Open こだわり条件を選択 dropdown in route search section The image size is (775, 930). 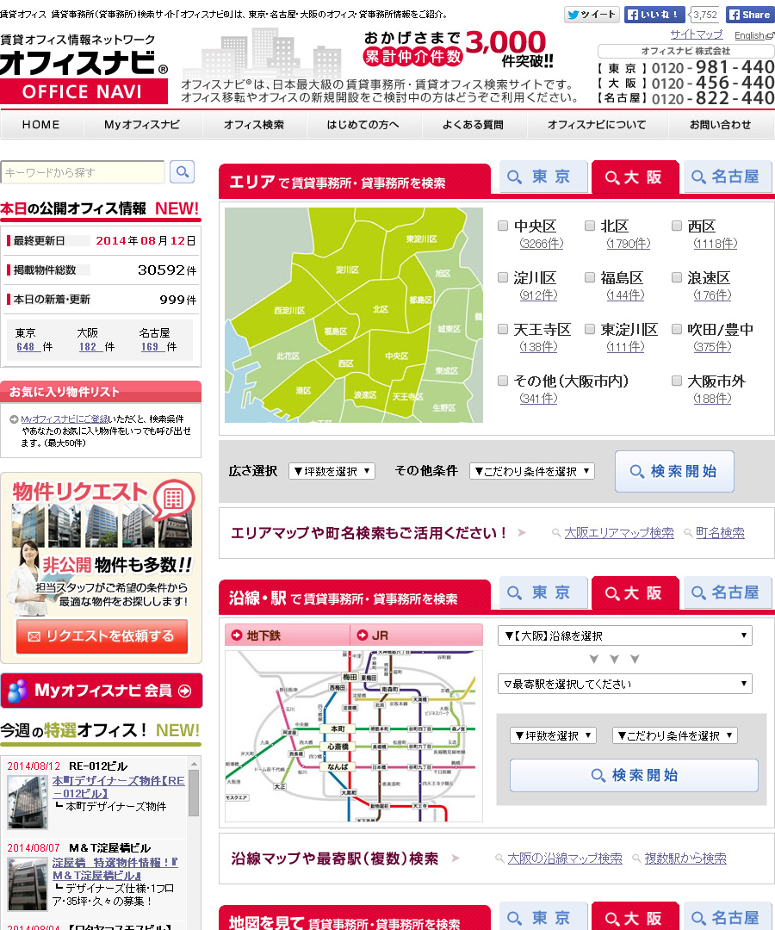(x=675, y=735)
